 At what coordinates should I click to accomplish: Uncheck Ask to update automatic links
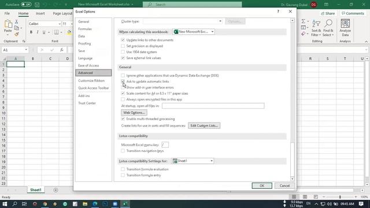(123, 81)
